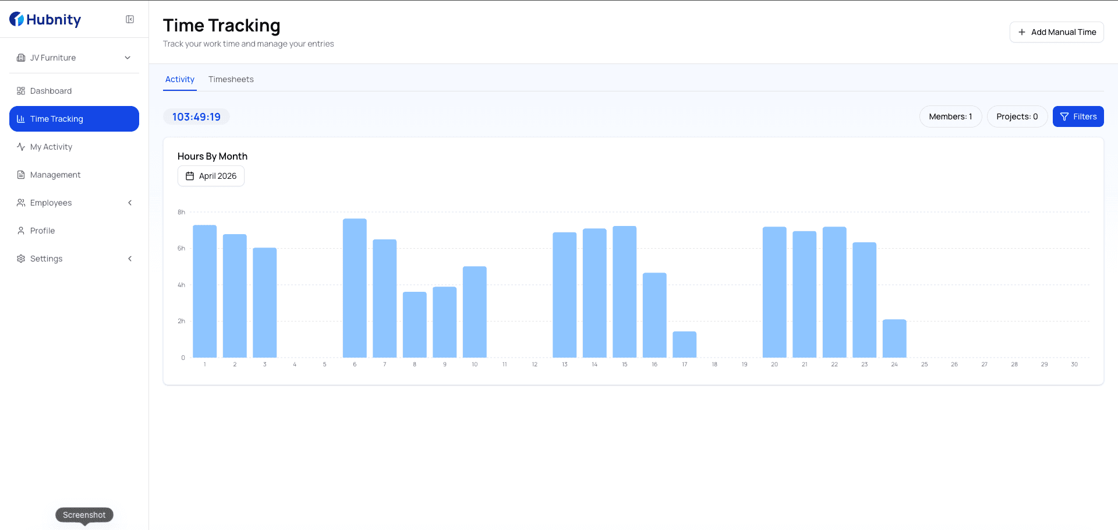
Task: Open the April 2026 month picker
Action: 211,175
